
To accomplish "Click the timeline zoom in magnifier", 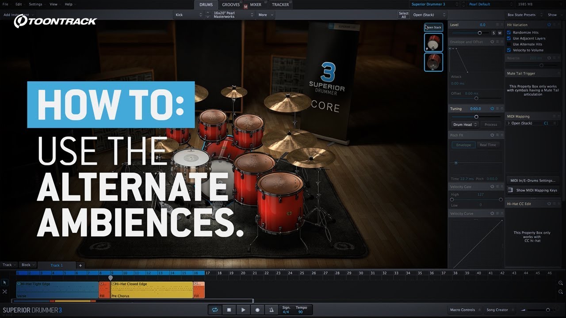I will 561,283.
